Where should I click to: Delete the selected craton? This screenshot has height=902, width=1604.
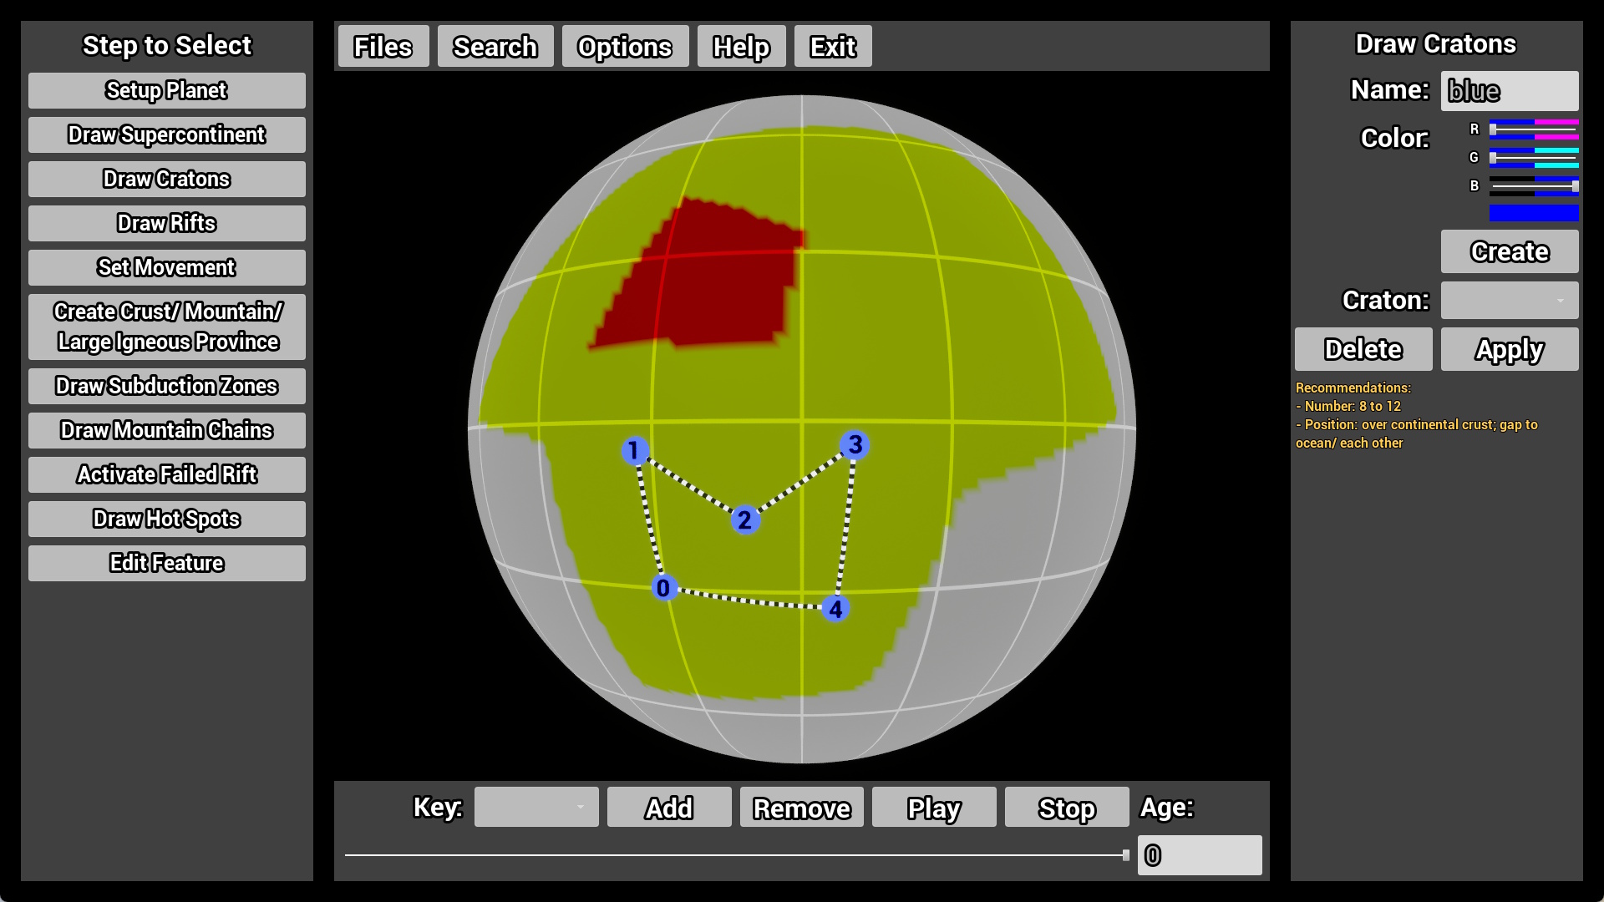tap(1363, 349)
